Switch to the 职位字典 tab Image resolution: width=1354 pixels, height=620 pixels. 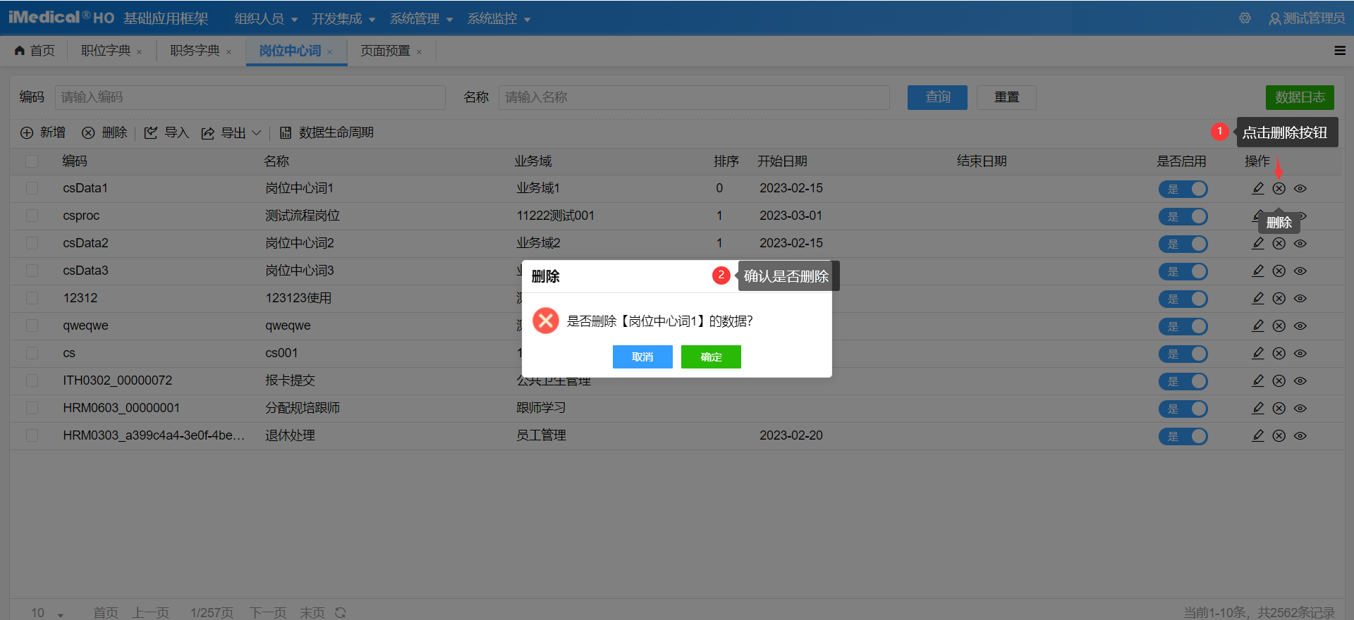pos(106,51)
